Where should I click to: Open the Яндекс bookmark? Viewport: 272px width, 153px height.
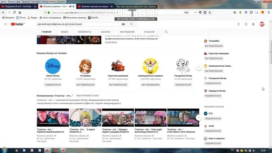[32, 18]
